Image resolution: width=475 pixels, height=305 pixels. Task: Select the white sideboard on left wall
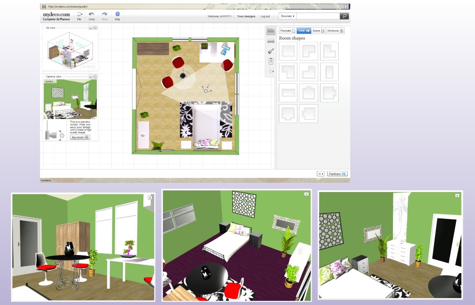coord(143,135)
